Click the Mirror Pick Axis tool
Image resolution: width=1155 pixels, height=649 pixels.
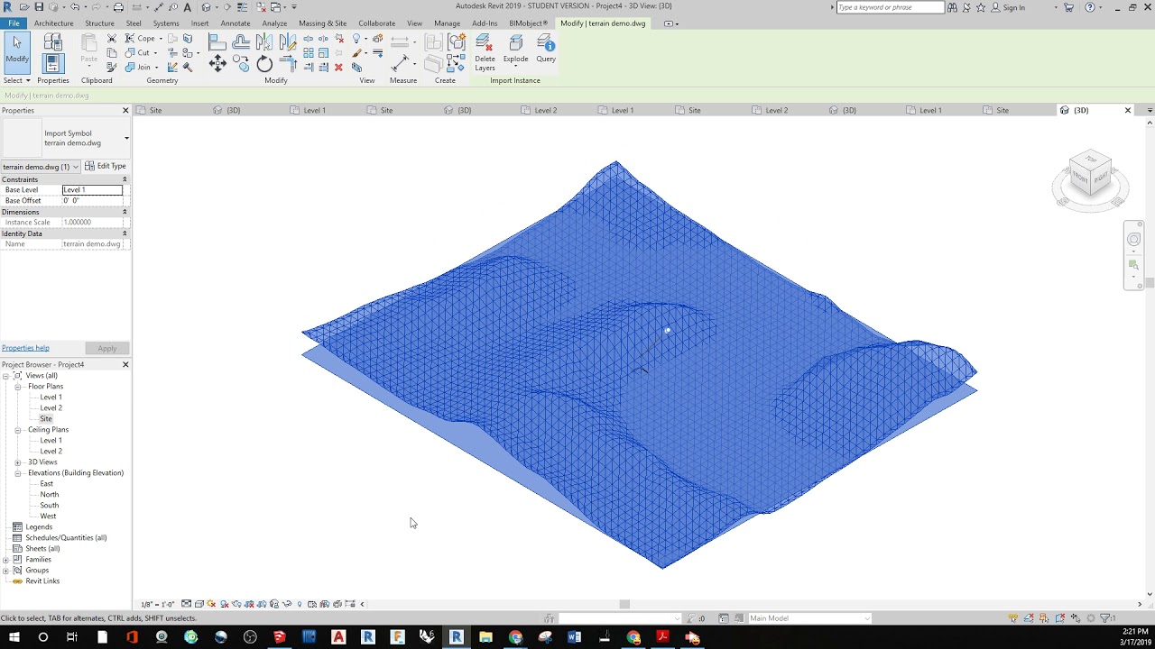pos(264,41)
